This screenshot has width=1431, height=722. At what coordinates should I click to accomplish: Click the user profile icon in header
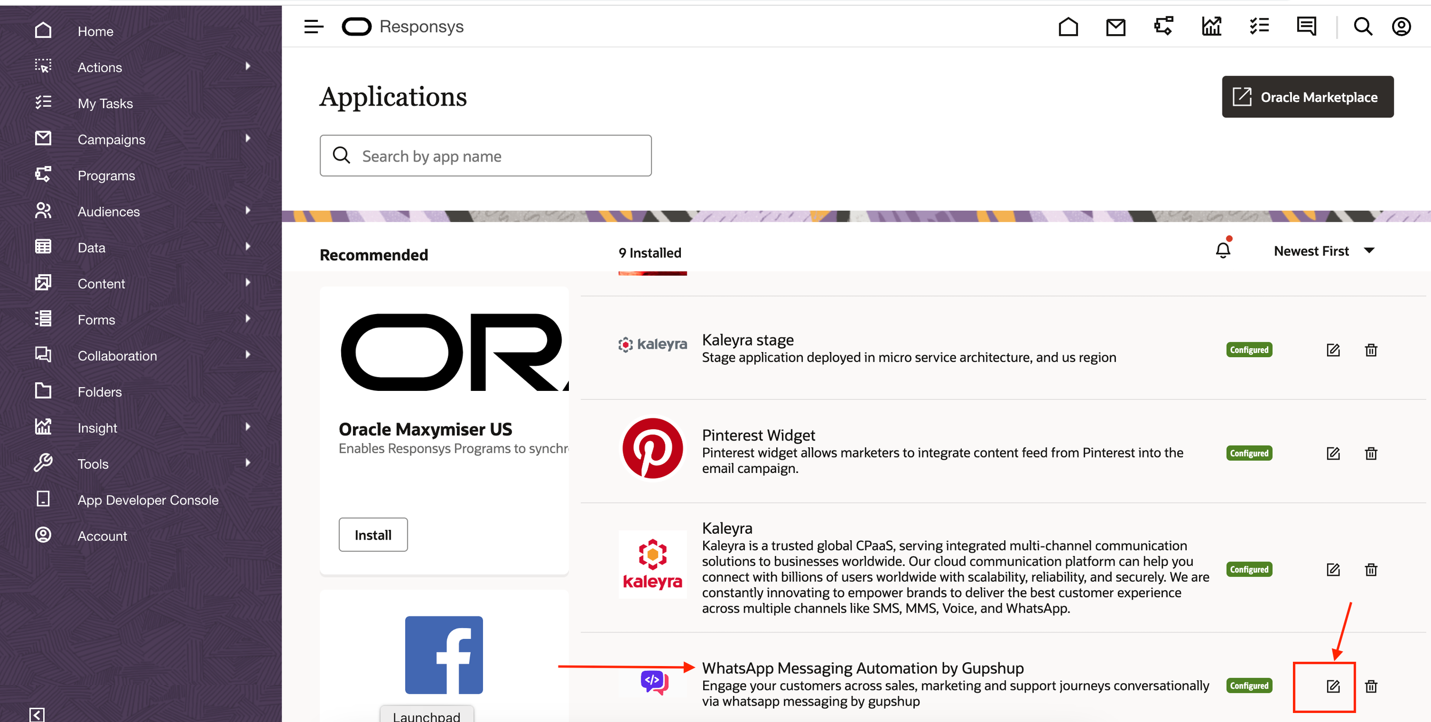(x=1401, y=27)
